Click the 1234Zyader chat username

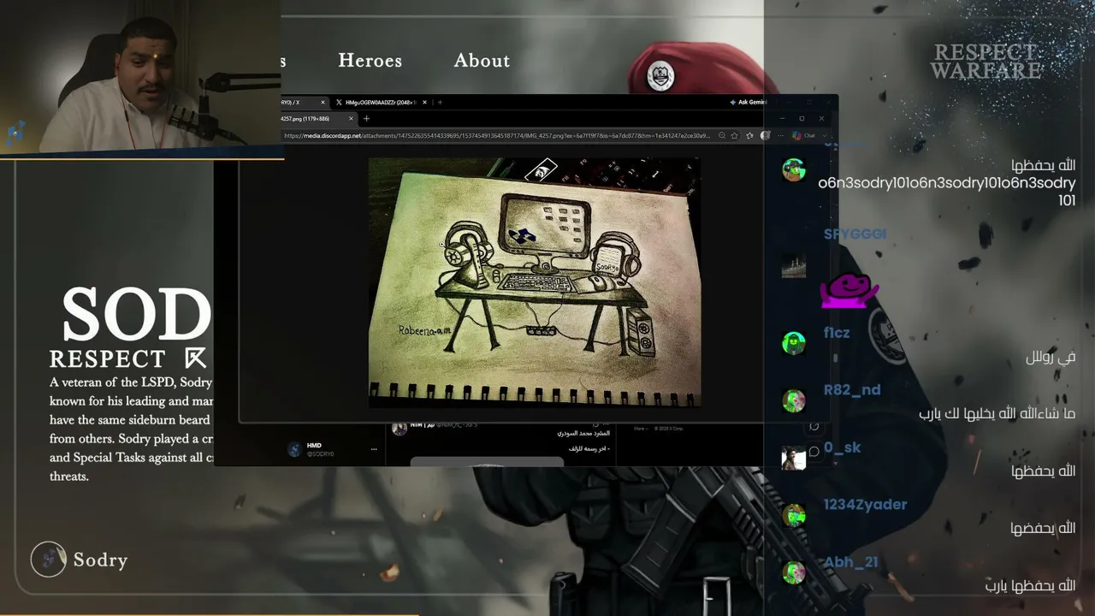coord(865,505)
